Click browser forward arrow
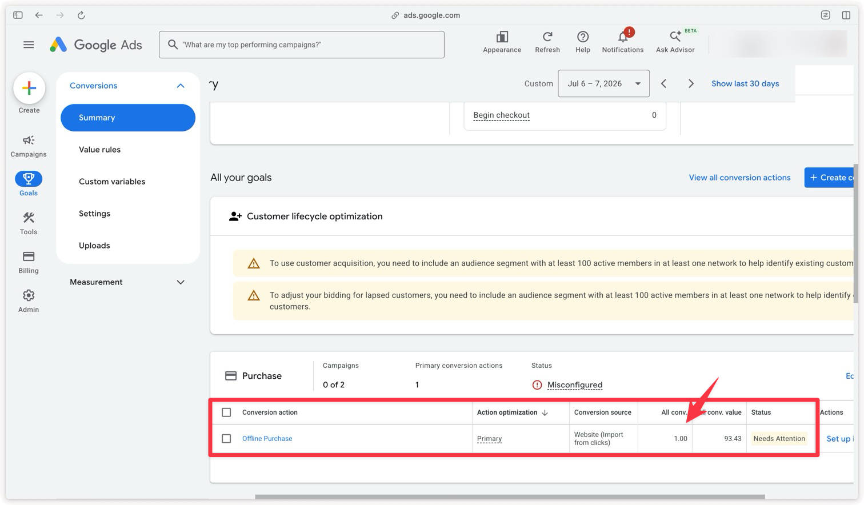The width and height of the screenshot is (864, 505). pyautogui.click(x=60, y=15)
